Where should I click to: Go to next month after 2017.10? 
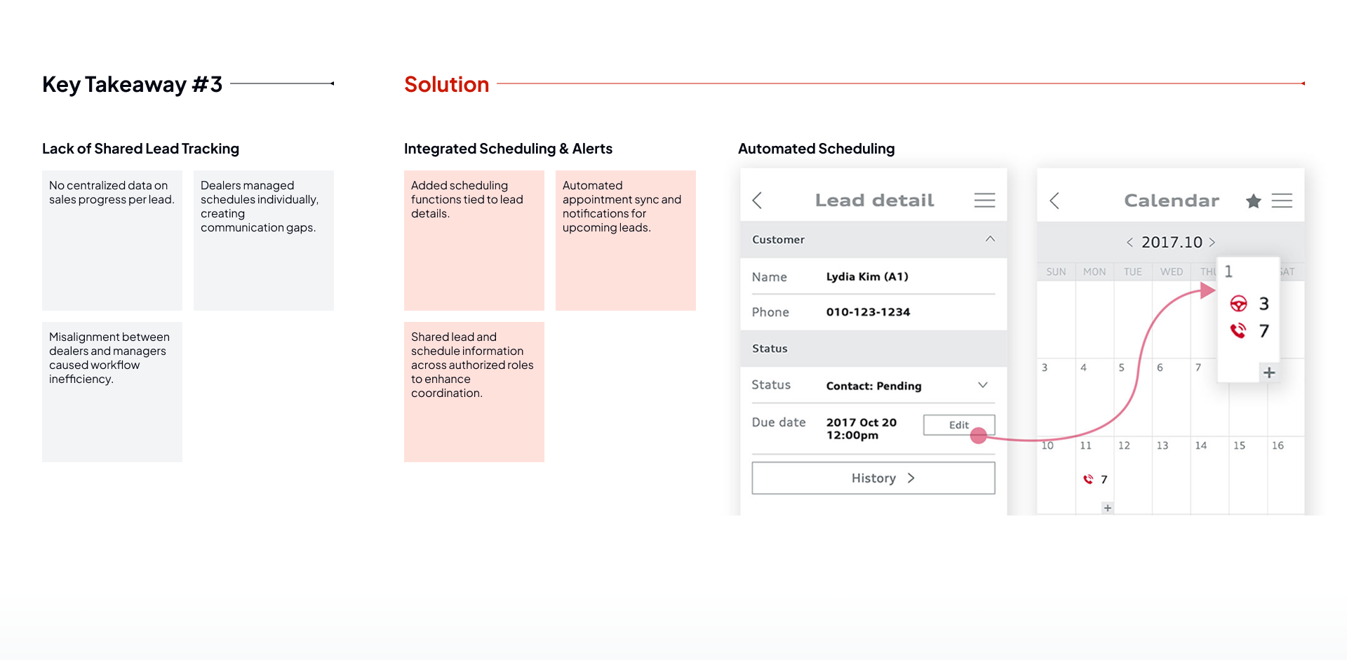coord(1212,243)
